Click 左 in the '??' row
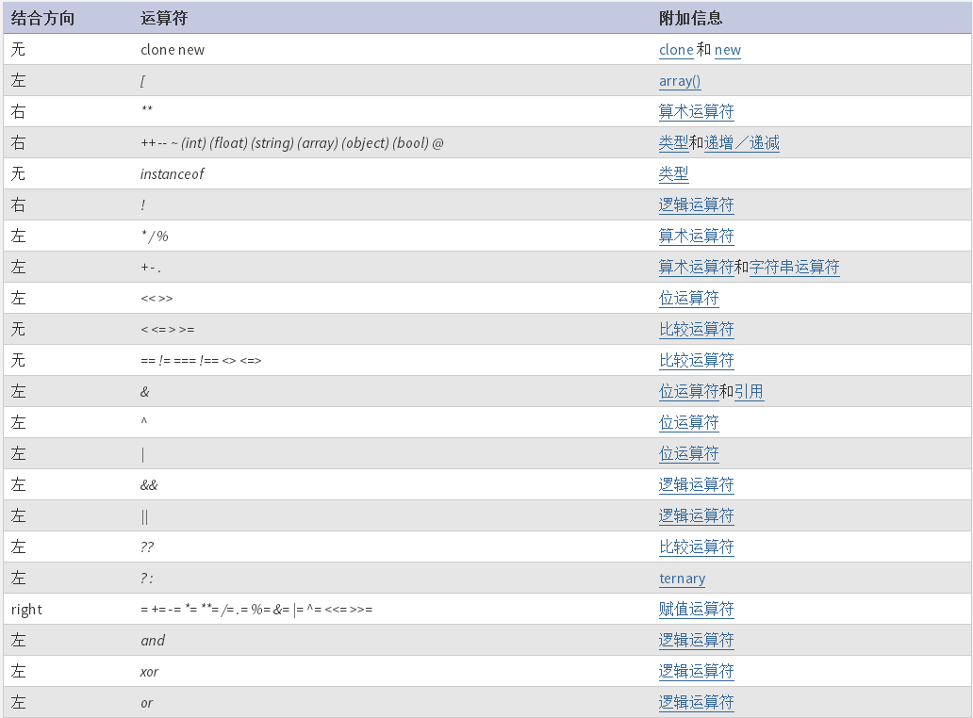Screen dimensions: 973x718 tap(18, 547)
